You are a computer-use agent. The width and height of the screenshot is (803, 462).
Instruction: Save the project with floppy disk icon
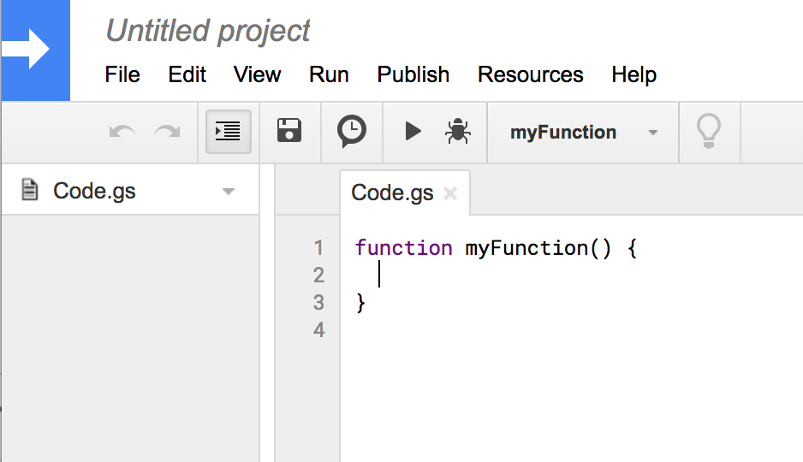click(289, 130)
